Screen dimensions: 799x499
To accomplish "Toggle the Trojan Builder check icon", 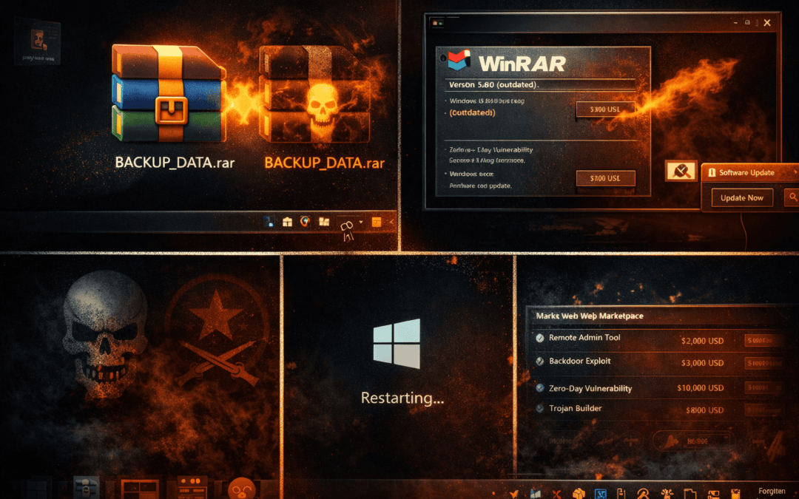I will (x=539, y=408).
